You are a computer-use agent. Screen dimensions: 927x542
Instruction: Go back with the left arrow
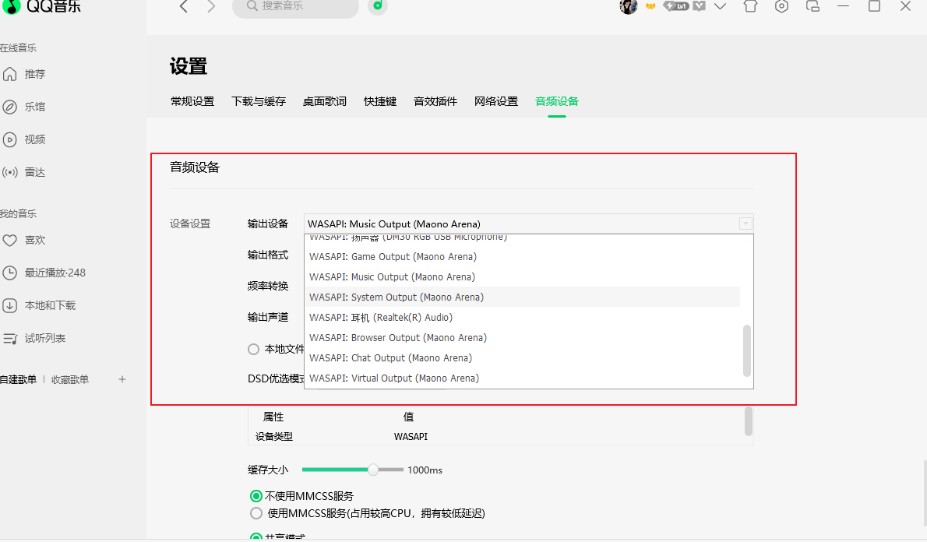pyautogui.click(x=184, y=7)
